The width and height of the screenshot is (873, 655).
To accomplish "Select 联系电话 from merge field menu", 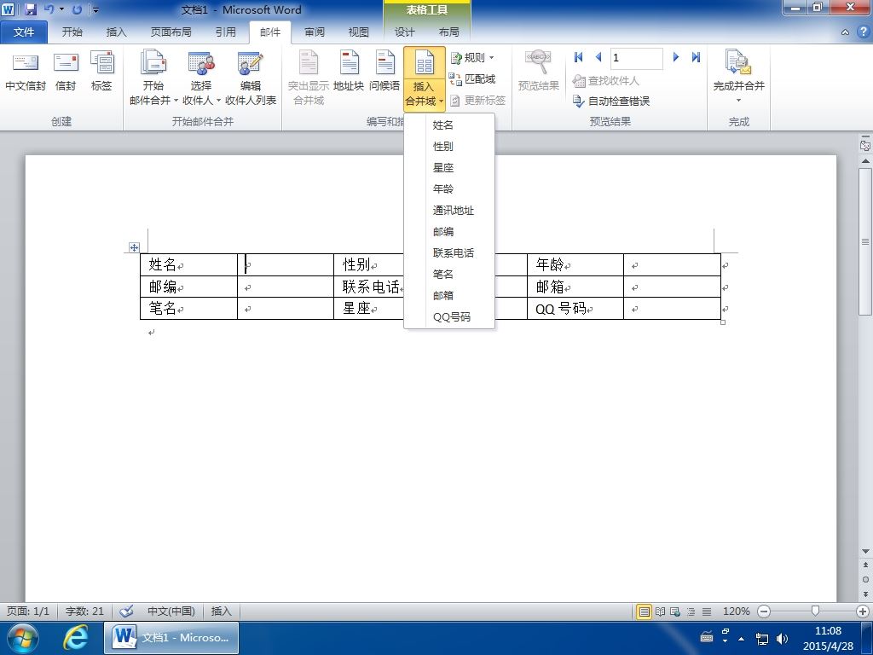I will pyautogui.click(x=449, y=252).
